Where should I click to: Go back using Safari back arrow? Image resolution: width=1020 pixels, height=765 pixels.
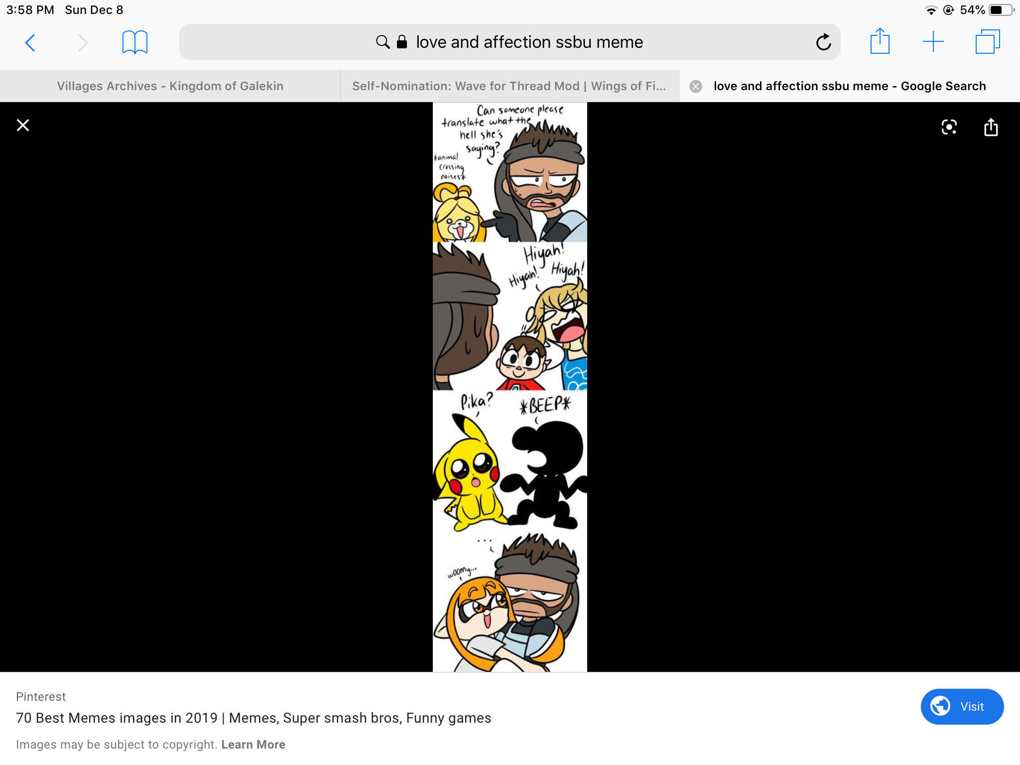point(30,43)
